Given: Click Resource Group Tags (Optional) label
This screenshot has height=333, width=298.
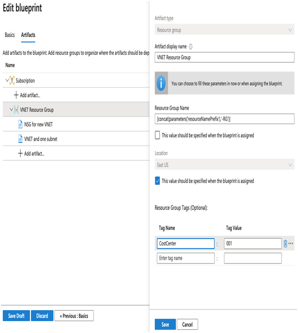Looking at the screenshot, I should 181,208.
